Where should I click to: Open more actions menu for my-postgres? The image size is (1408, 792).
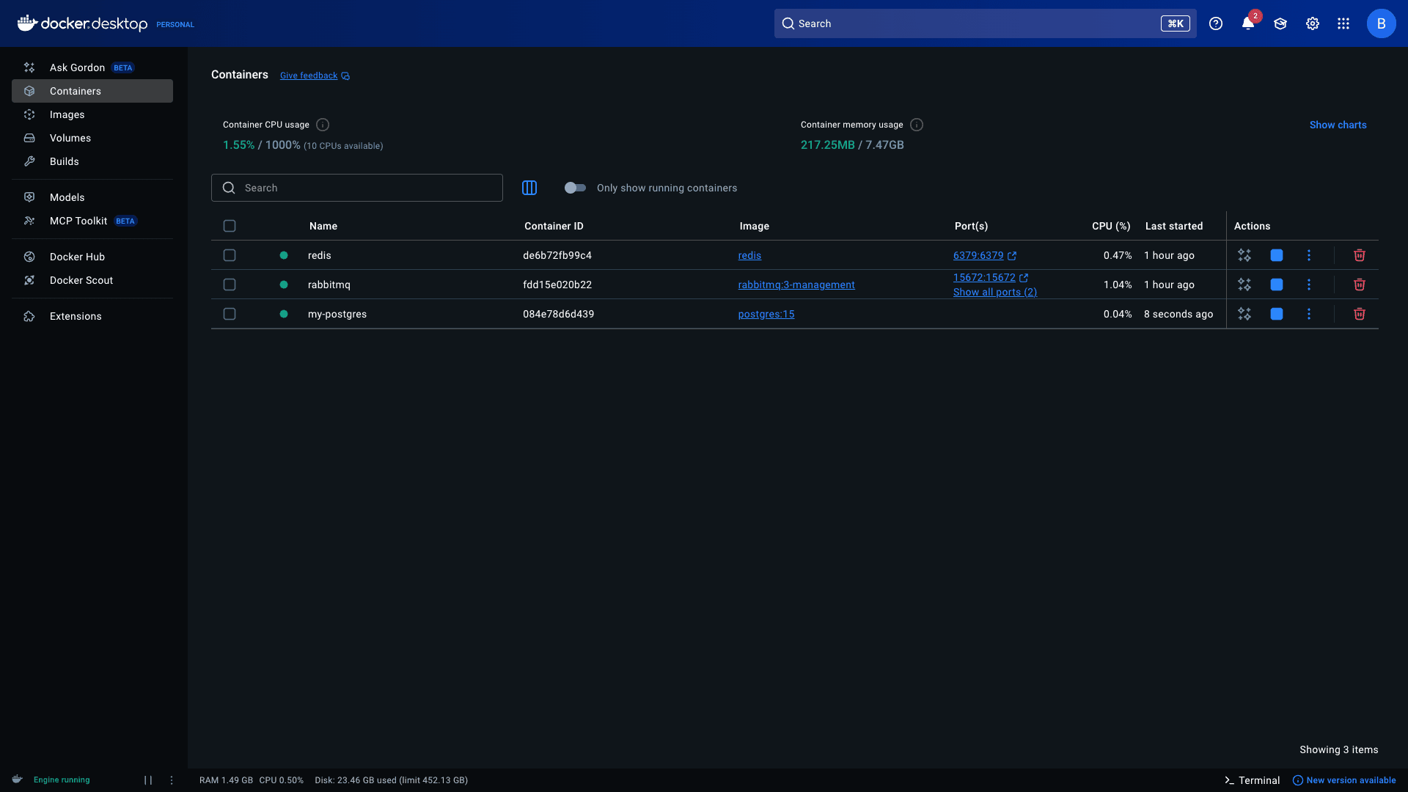tap(1309, 314)
